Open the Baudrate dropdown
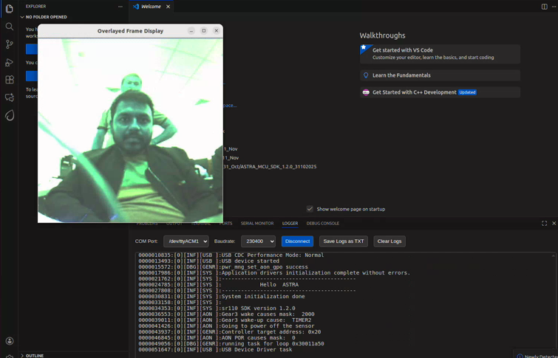Image resolution: width=558 pixels, height=358 pixels. point(257,241)
